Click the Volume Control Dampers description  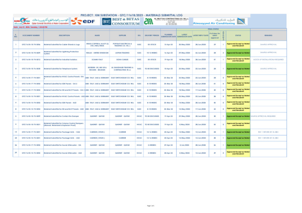coord(64,124)
